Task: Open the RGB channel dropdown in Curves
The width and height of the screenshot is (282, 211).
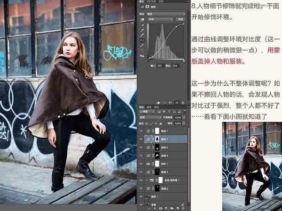Action: pos(161,20)
